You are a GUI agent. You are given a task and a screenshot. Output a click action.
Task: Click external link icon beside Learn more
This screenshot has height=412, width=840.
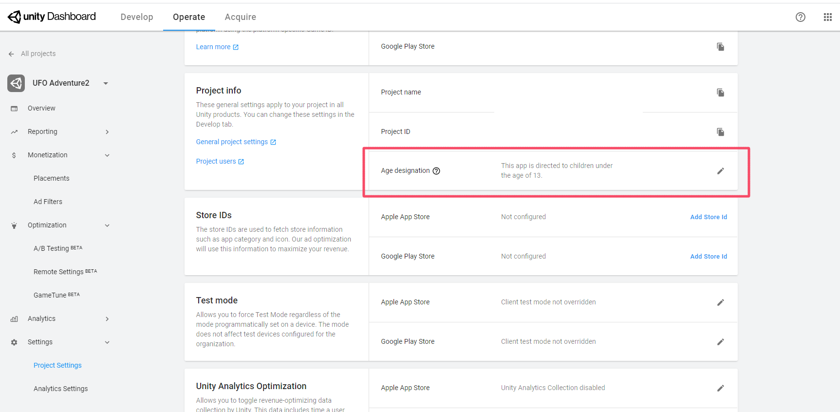[236, 47]
